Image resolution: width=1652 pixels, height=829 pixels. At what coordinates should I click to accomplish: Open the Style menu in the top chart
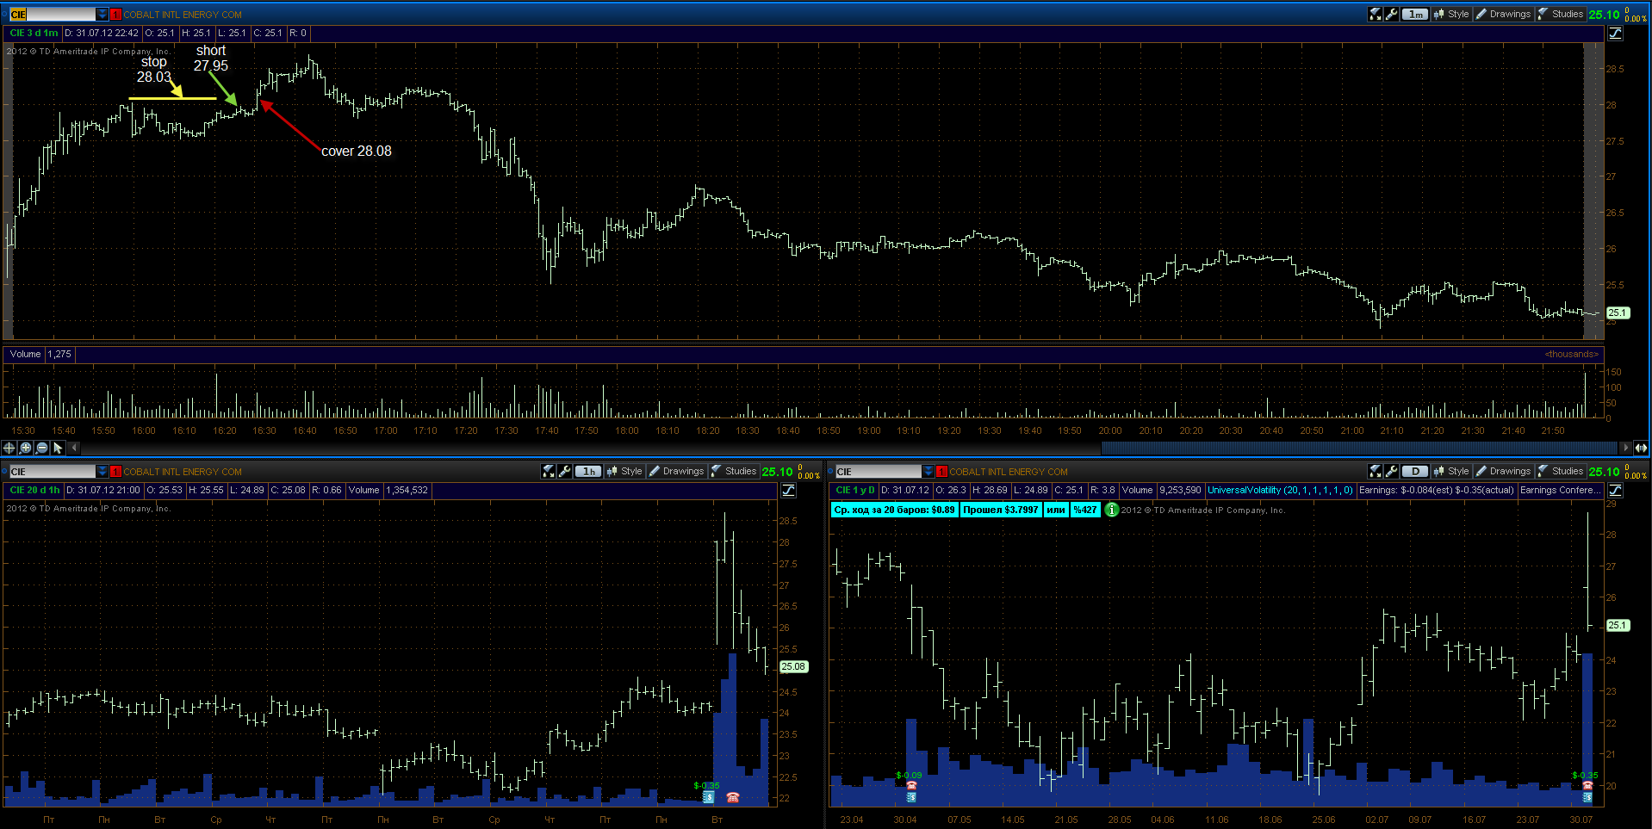coord(1451,14)
